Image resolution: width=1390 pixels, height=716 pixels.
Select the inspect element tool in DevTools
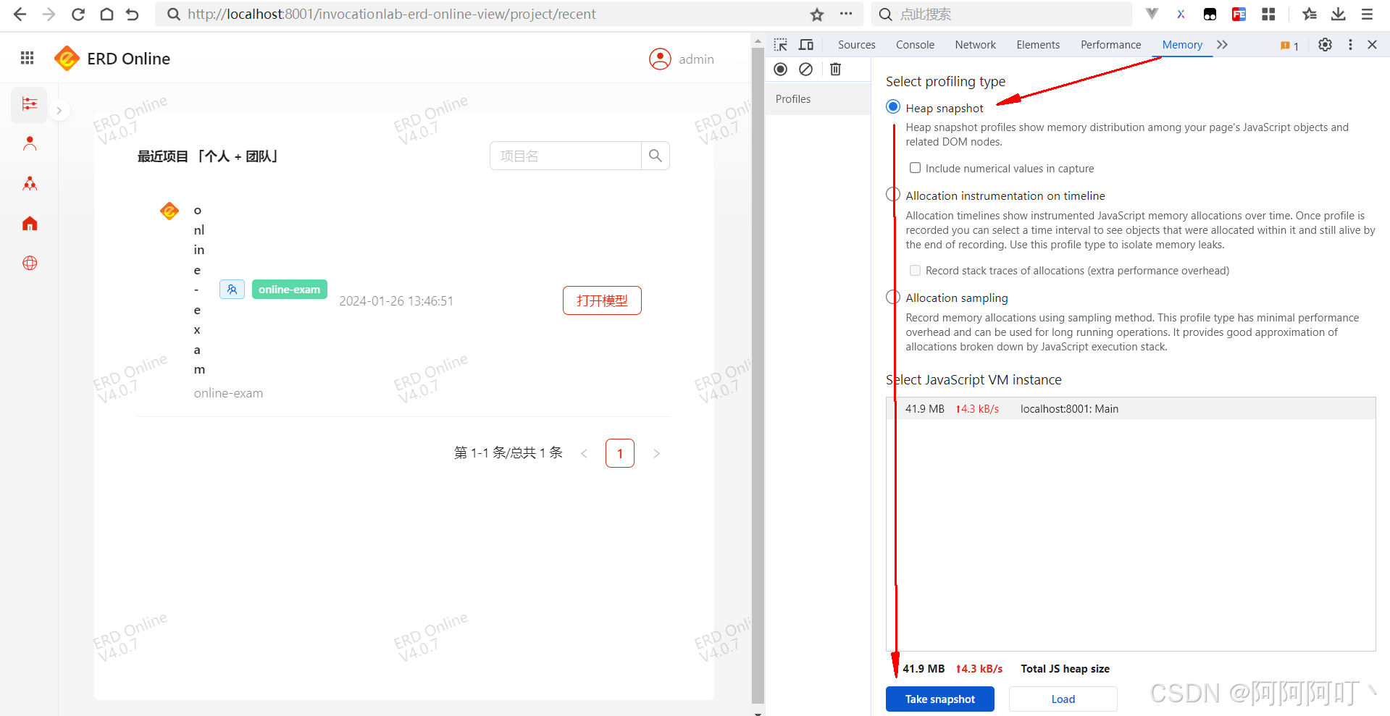tap(780, 44)
